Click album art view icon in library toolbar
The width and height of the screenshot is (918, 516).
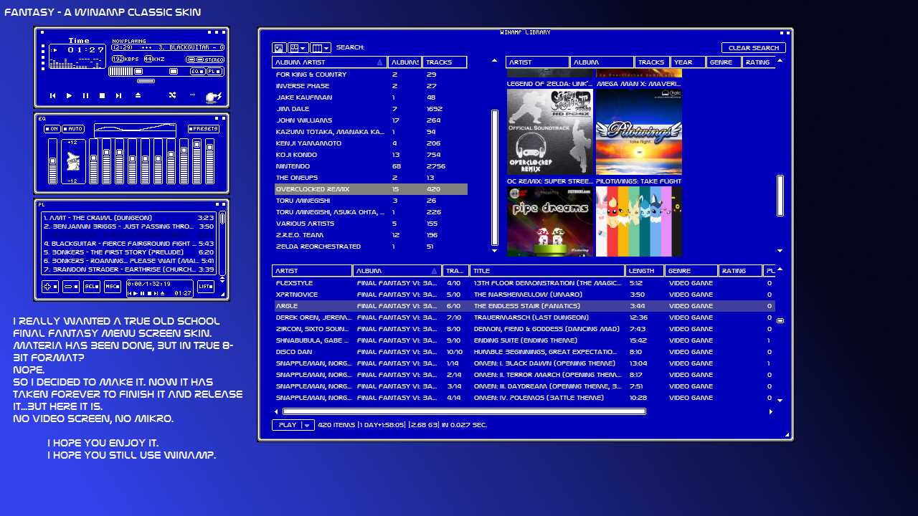coord(279,48)
